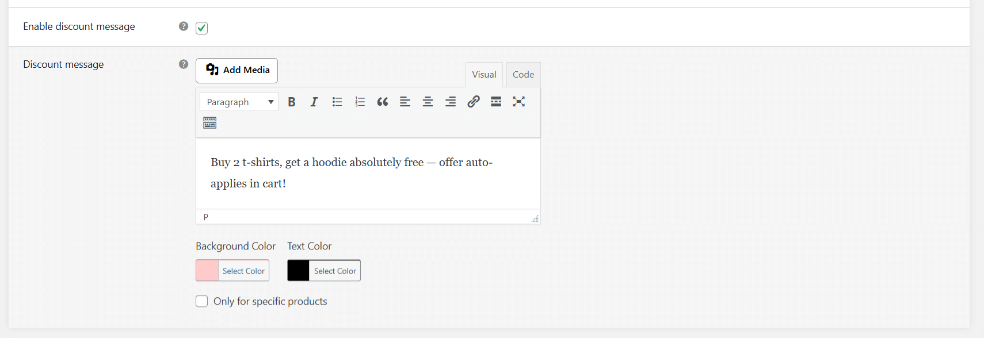This screenshot has width=984, height=338.
Task: Enable Only for specific products
Action: (x=201, y=301)
